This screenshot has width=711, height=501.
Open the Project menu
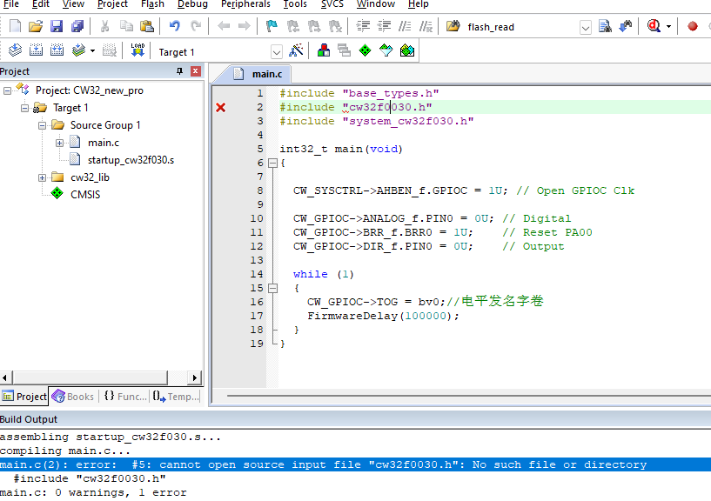[112, 4]
